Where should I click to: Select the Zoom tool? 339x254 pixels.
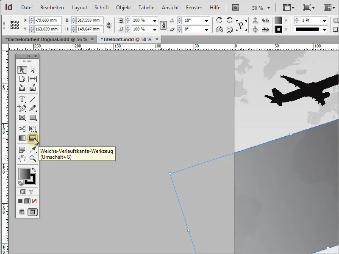[33, 159]
